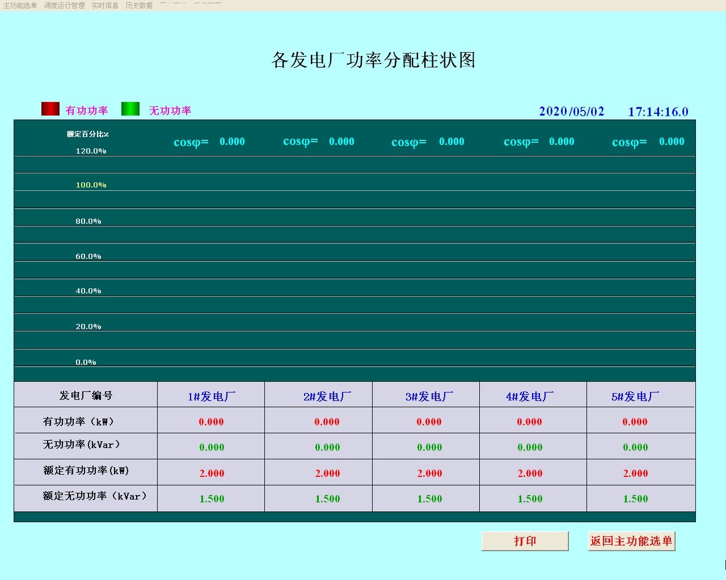The height and width of the screenshot is (580, 726).
Task: Select the 无功功率 legend label
Action: pos(170,110)
